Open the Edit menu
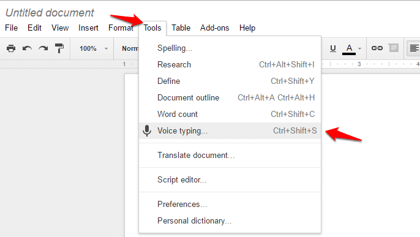 [34, 28]
